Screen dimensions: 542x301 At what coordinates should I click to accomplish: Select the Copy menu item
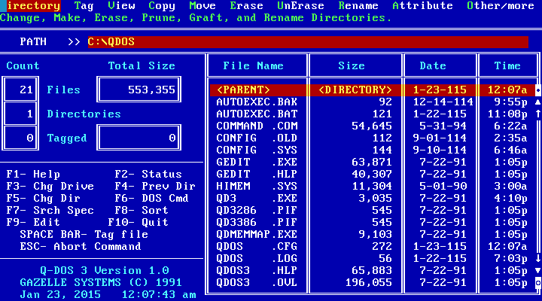tap(162, 6)
